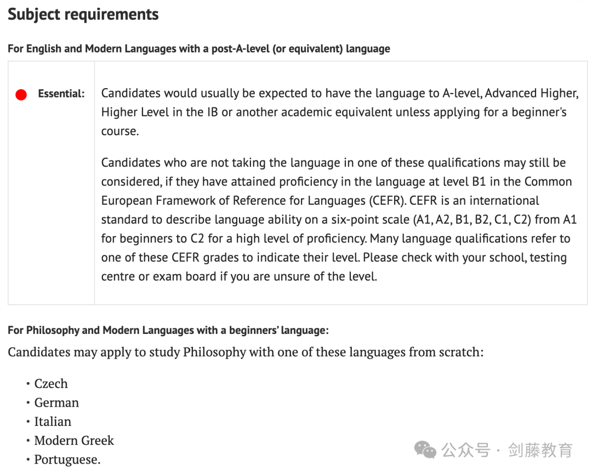Screen dimensions: 592x474
Task: Click the paragraph mentioning CEFR level B1
Action: [339, 219]
